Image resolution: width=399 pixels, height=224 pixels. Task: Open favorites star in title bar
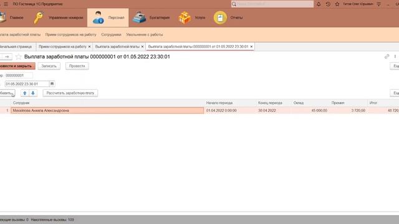pos(337,4)
